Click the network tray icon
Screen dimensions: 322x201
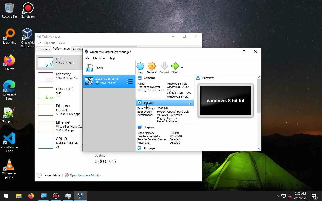284,196
